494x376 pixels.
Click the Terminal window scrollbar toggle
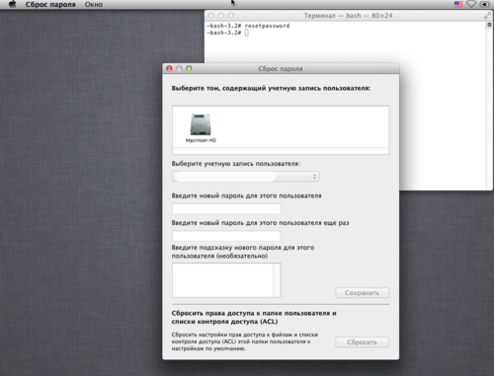[489, 26]
